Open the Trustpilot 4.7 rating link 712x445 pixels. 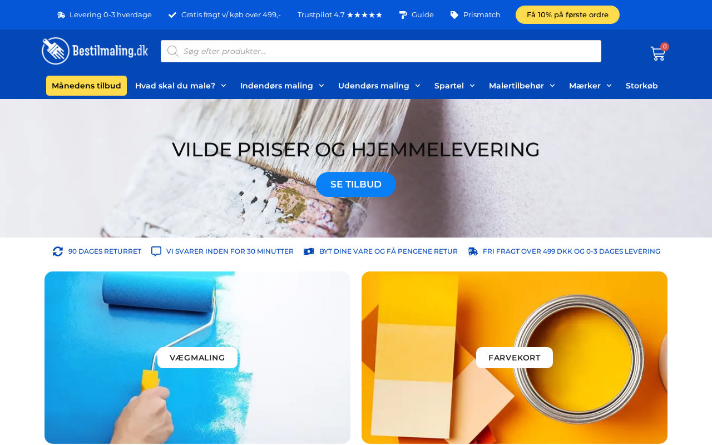[340, 15]
